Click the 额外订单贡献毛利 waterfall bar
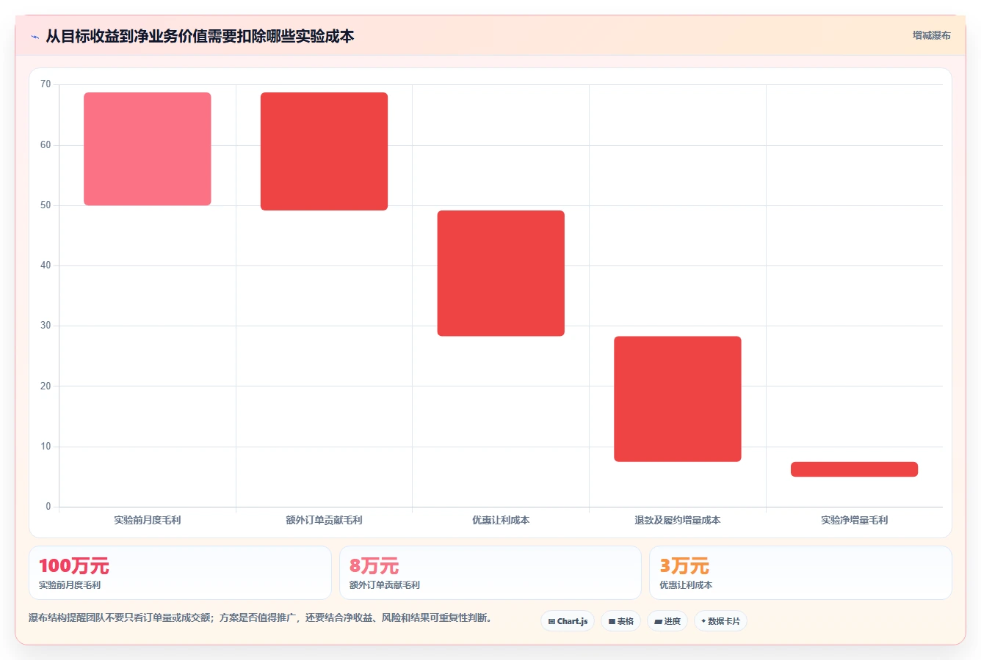 coord(324,151)
